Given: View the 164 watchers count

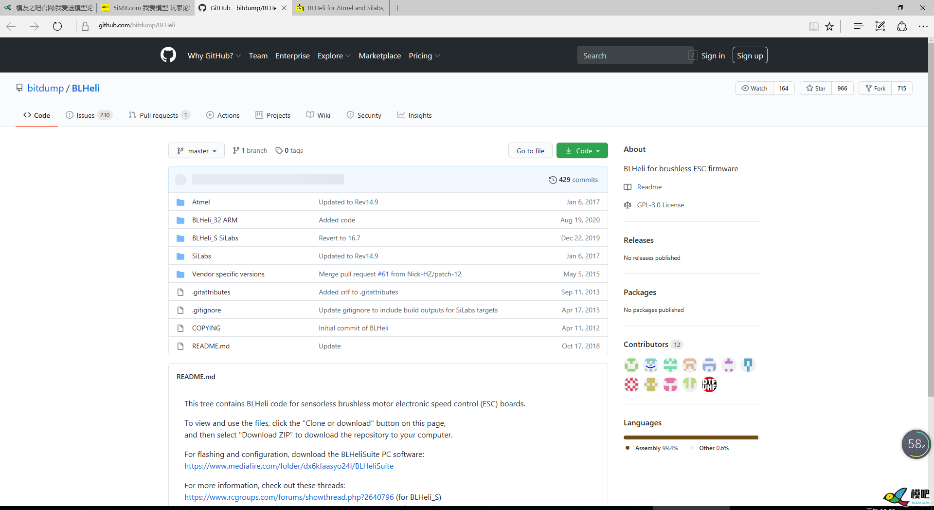Looking at the screenshot, I should click(784, 88).
